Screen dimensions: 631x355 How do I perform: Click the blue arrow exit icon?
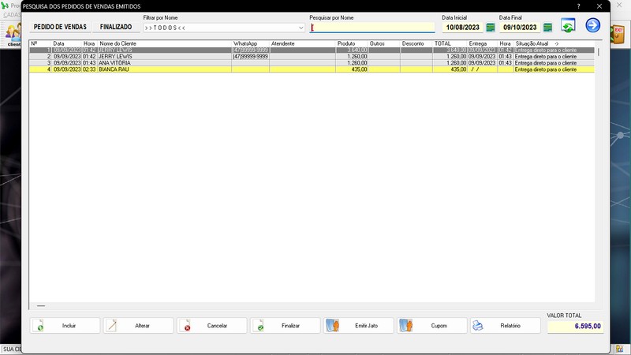click(592, 25)
